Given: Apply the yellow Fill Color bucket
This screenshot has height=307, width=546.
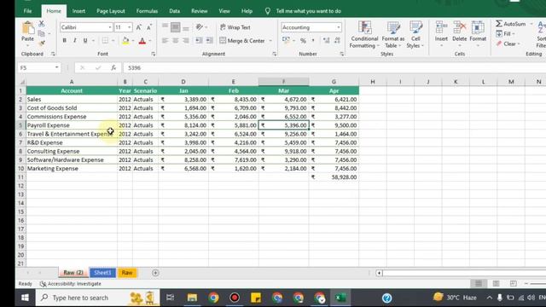Looking at the screenshot, I should pos(125,41).
